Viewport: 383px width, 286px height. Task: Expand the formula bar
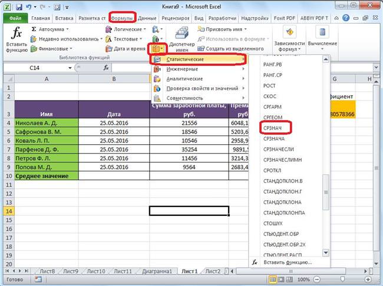[x=376, y=68]
